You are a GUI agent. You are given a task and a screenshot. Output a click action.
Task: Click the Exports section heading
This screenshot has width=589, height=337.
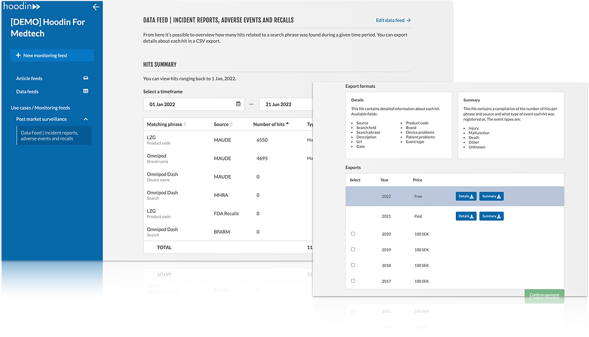coord(353,167)
